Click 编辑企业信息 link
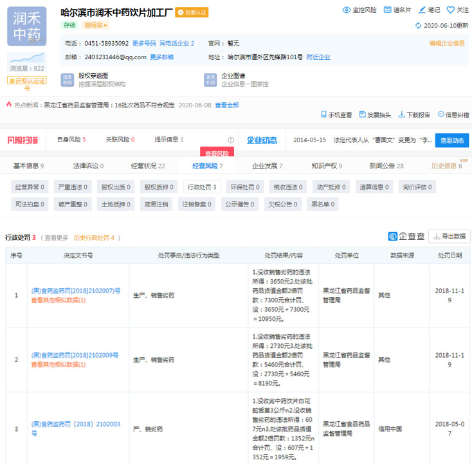The height and width of the screenshot is (465, 472). tap(447, 43)
